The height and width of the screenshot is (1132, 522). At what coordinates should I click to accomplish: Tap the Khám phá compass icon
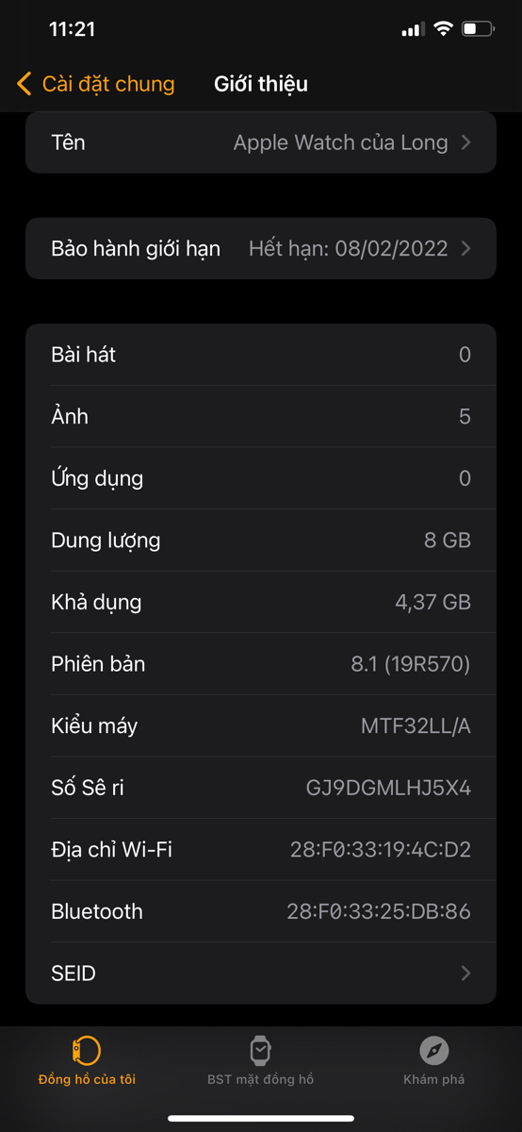(x=434, y=1050)
